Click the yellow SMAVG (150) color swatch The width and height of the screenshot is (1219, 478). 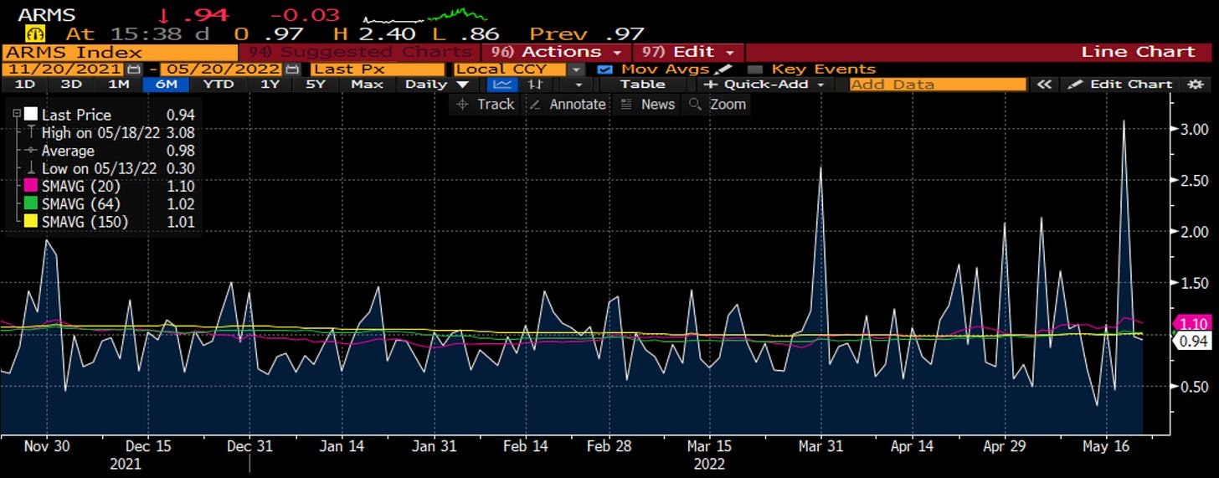coord(31,222)
